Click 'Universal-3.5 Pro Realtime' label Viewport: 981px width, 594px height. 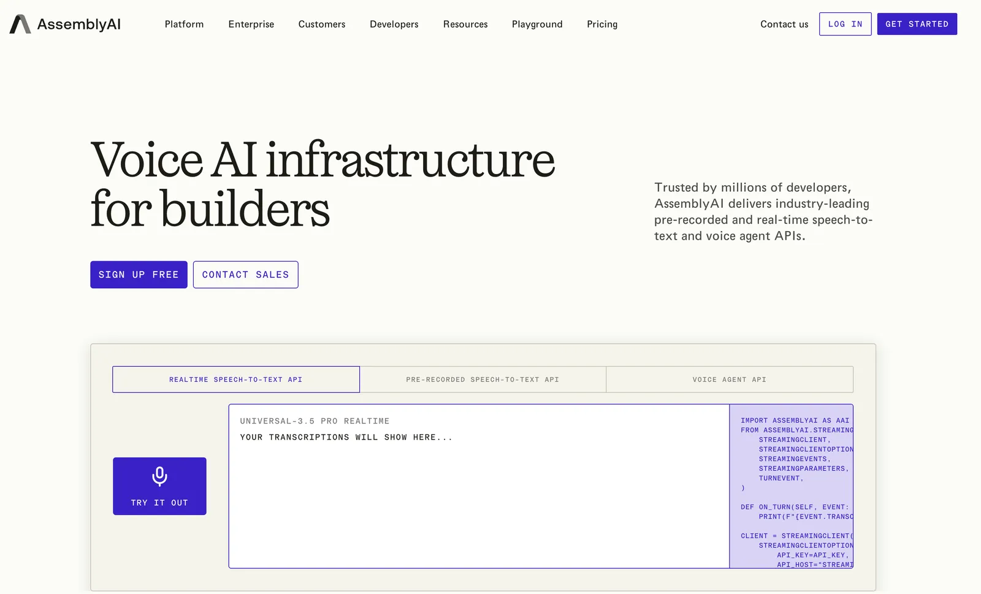tap(315, 421)
